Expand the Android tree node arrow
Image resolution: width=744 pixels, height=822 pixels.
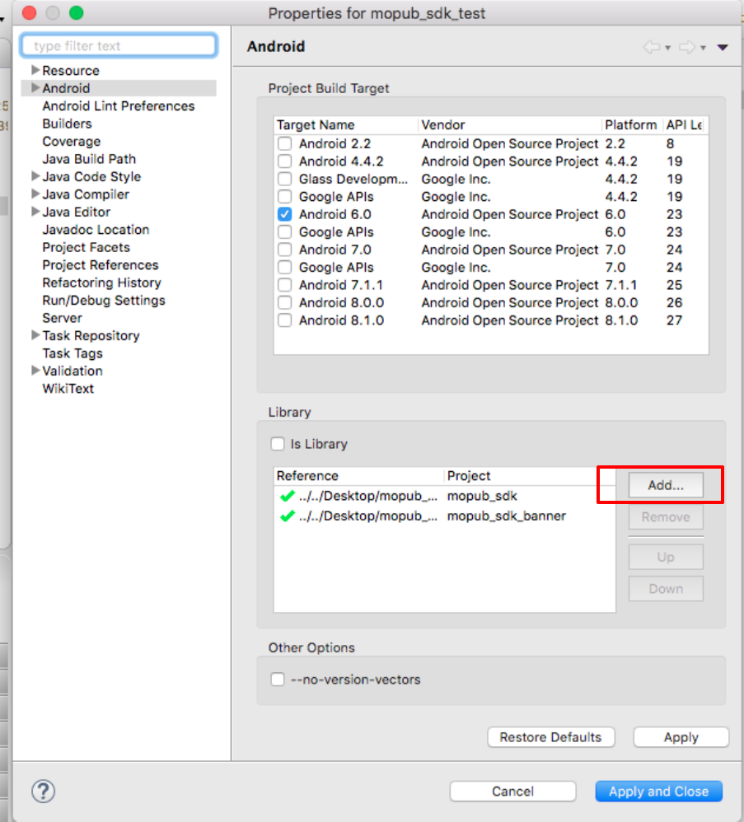click(x=35, y=87)
